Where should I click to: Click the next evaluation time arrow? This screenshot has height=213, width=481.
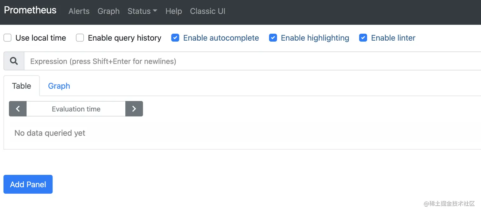coord(134,109)
